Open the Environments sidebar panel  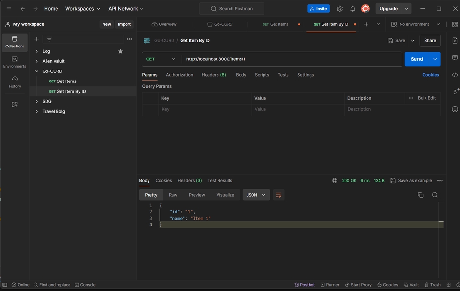(x=15, y=62)
